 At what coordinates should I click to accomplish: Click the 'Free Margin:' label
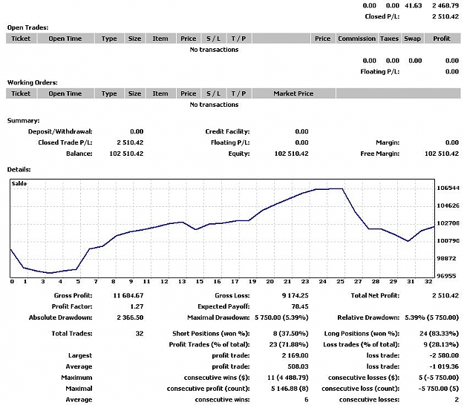[379, 154]
